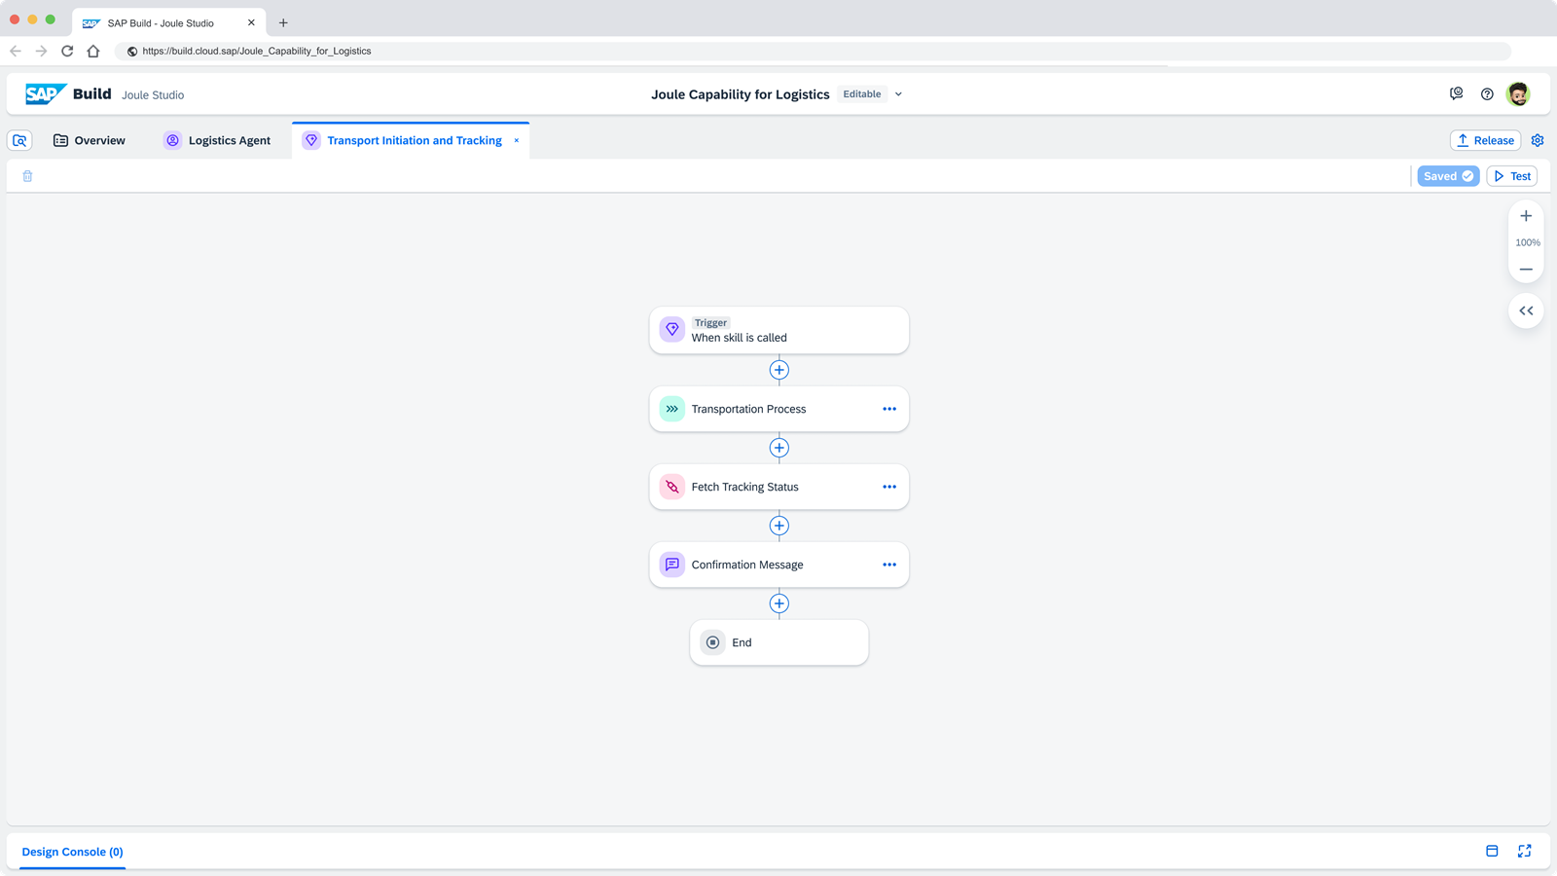Click the delete trash icon in toolbar
The image size is (1557, 876).
pos(27,176)
